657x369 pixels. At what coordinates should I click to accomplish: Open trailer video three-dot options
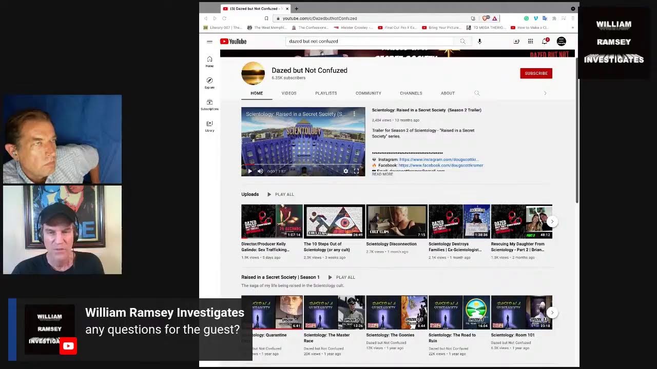point(354,114)
